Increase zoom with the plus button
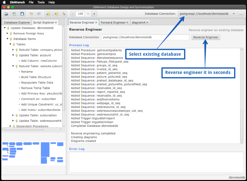Image resolution: width=247 pixels, height=181 pixels. tap(94, 14)
